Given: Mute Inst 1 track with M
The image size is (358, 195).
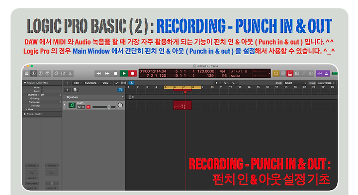Looking at the screenshot, I should click(x=79, y=107).
